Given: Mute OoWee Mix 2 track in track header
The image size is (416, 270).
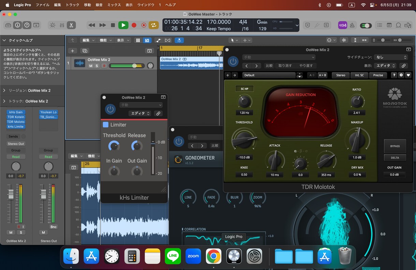Looking at the screenshot, I should (91, 66).
